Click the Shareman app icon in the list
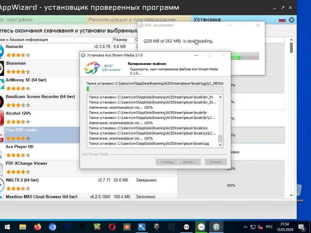The width and height of the screenshot is (311, 233). click(x=2, y=68)
